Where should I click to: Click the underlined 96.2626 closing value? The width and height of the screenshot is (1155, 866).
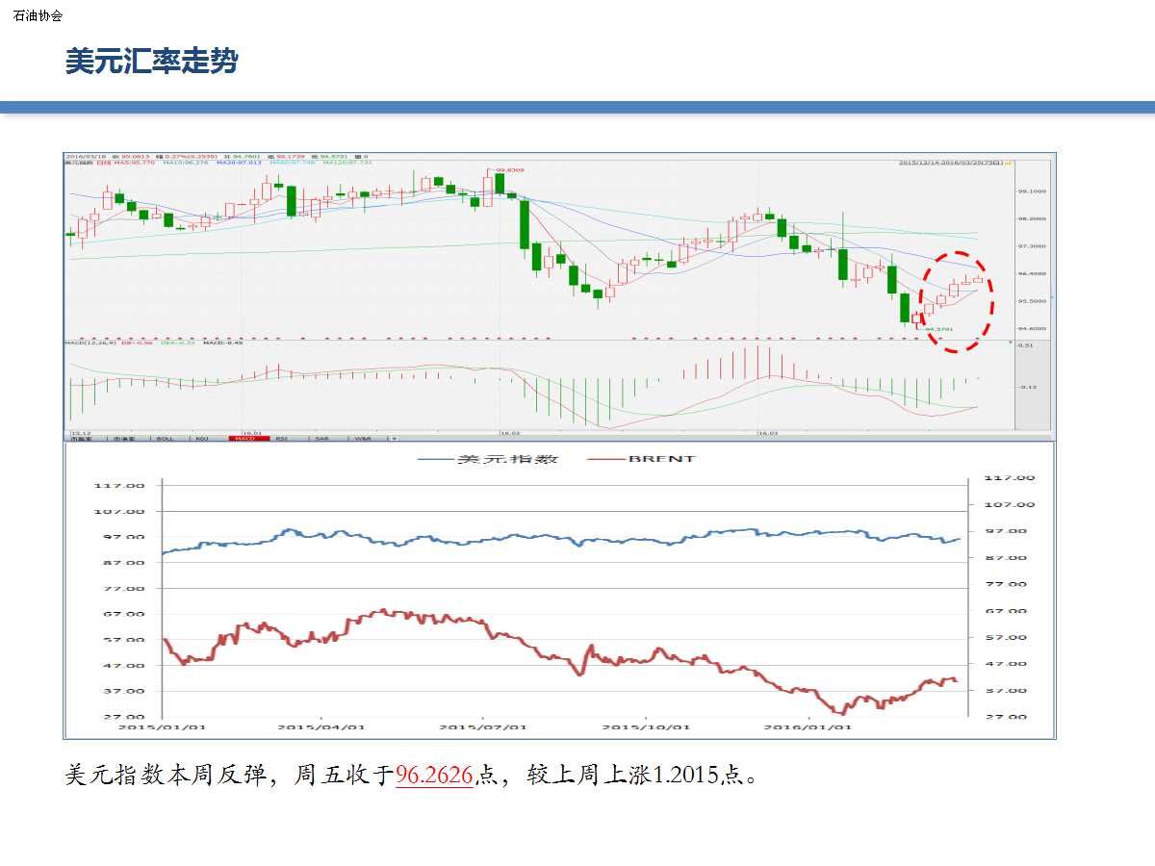(x=434, y=776)
